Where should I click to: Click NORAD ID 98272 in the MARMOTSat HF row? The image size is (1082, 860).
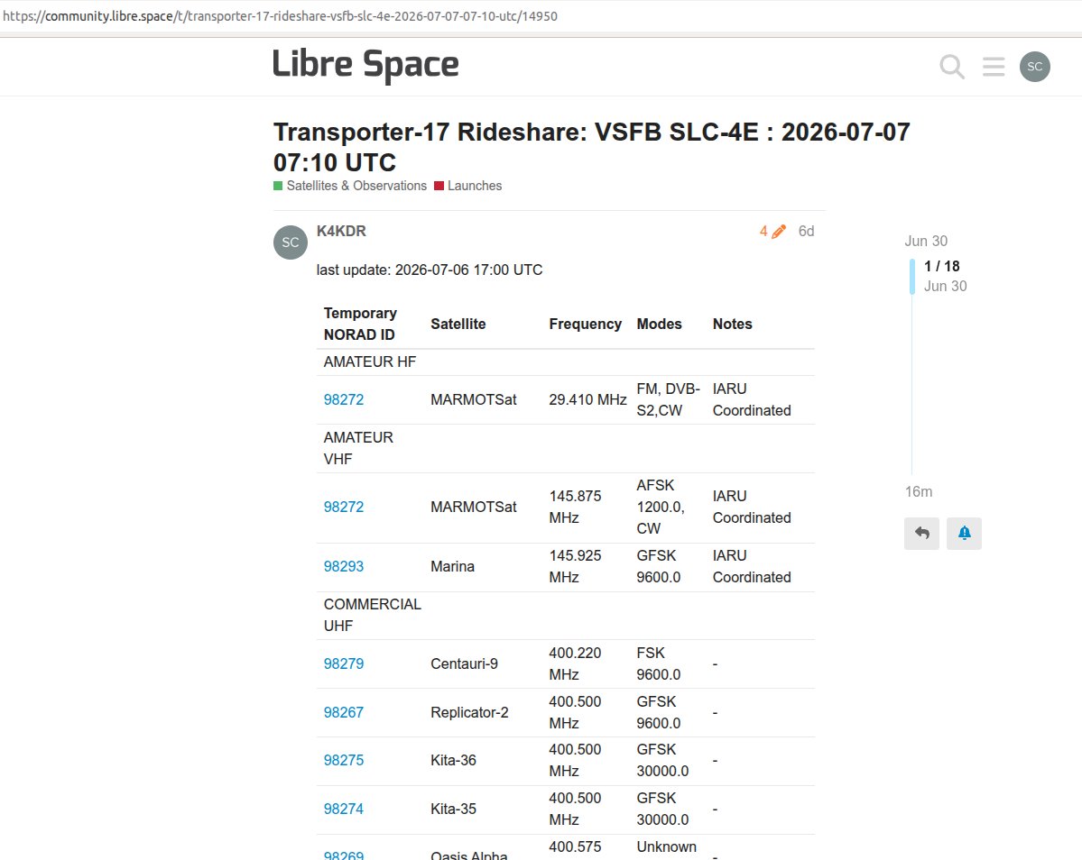344,399
